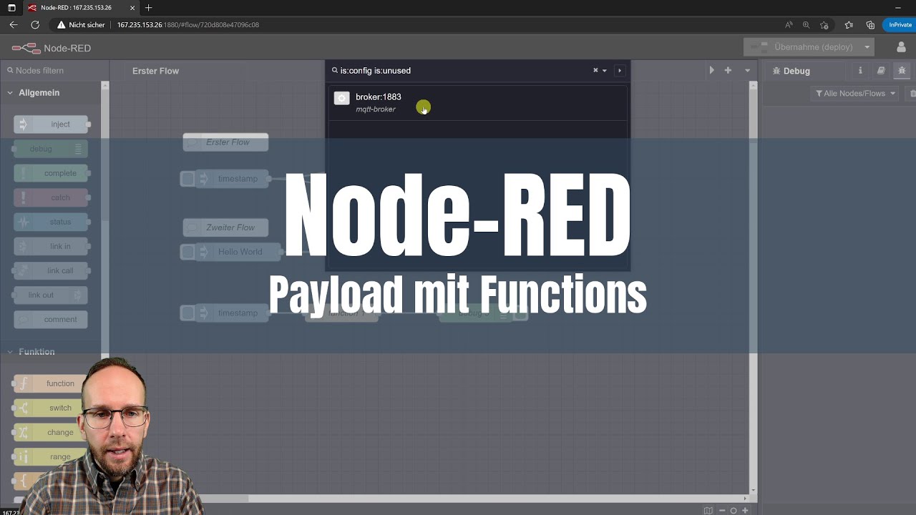Select the link in node in palette

(52, 246)
